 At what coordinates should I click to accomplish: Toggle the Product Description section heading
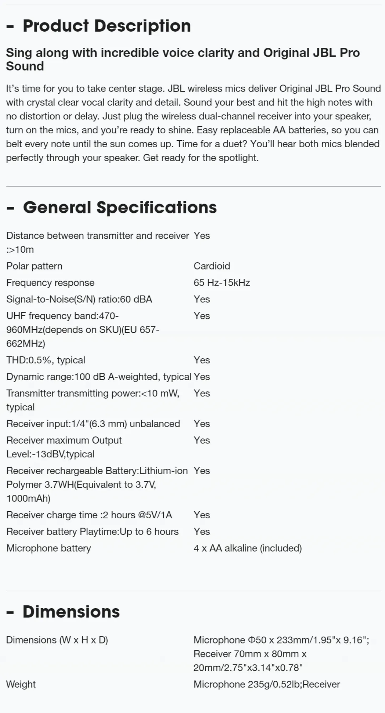pos(107,26)
